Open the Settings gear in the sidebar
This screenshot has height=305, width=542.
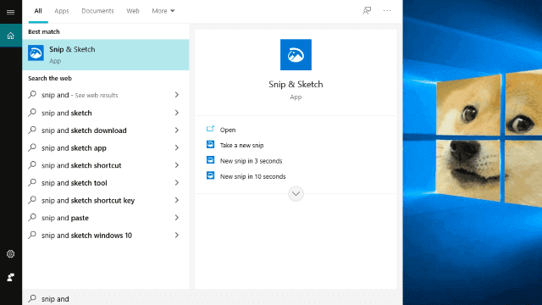11,254
